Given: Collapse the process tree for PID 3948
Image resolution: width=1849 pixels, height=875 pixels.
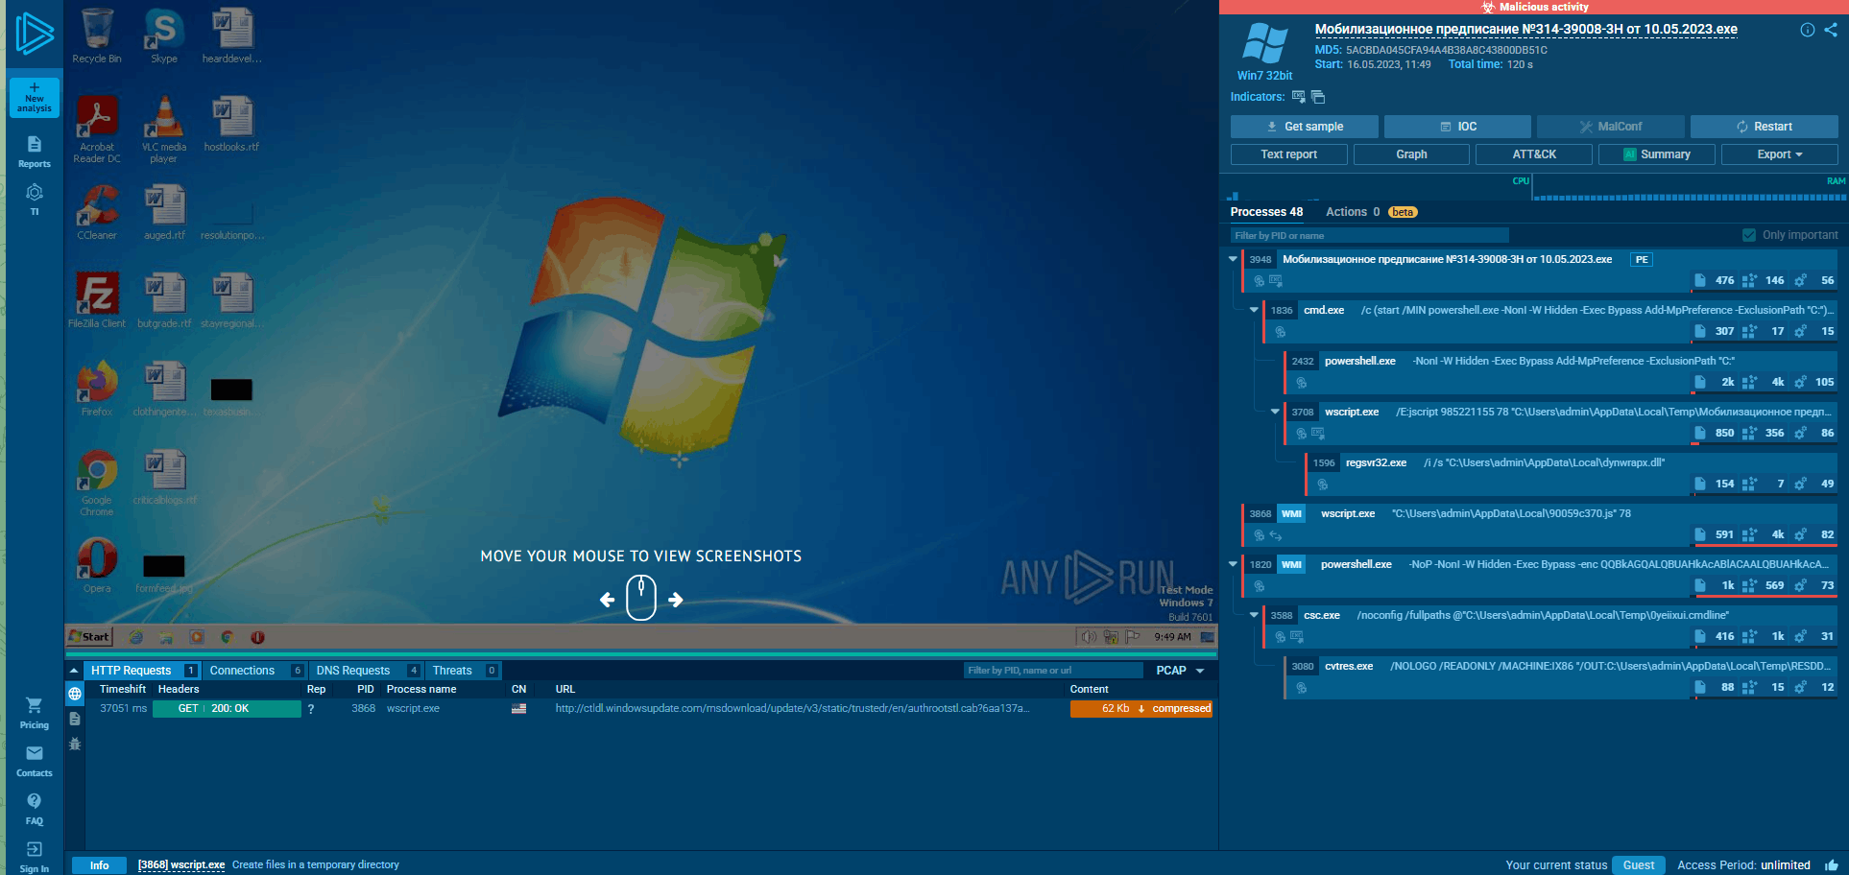Looking at the screenshot, I should point(1233,259).
